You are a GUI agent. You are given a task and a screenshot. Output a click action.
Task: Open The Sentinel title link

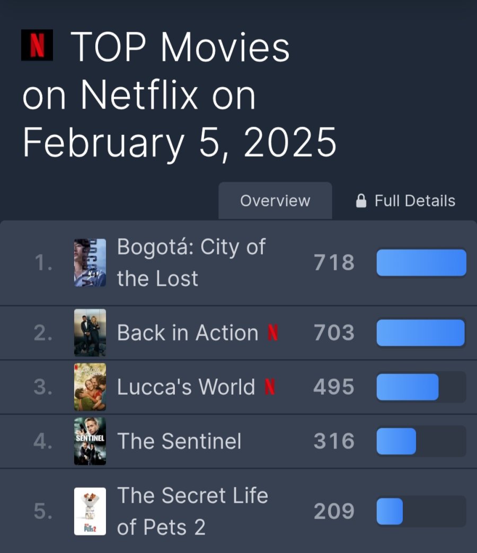(x=179, y=441)
